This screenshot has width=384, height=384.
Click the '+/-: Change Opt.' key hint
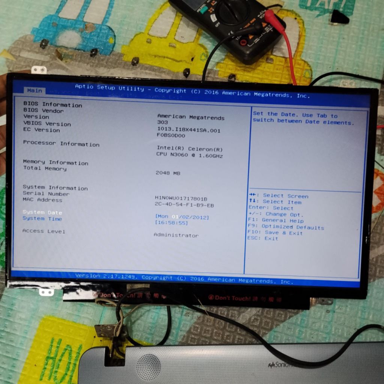click(x=276, y=214)
